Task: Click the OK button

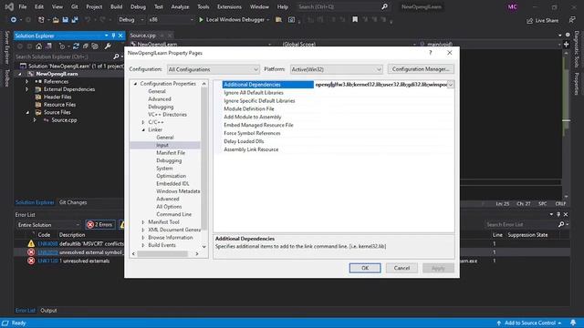Action: coord(365,268)
